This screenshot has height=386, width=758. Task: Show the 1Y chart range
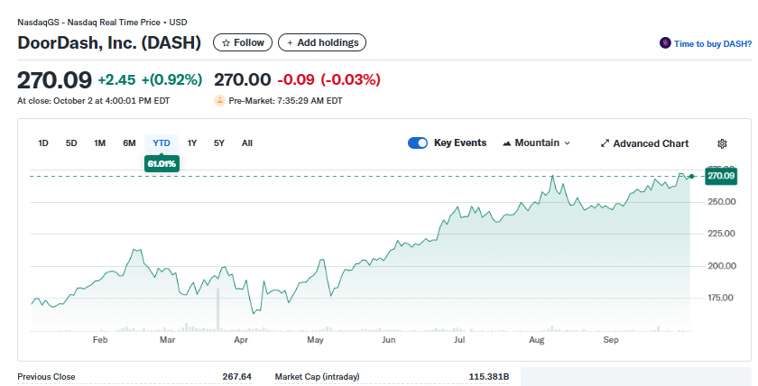pyautogui.click(x=192, y=143)
